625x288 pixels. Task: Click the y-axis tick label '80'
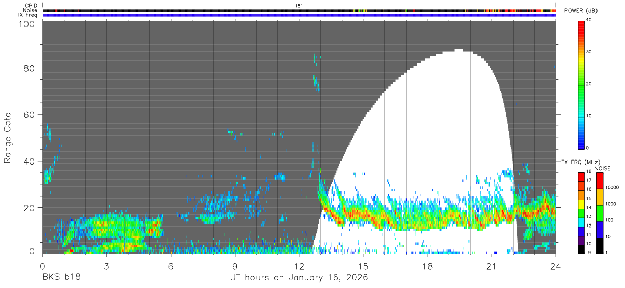coord(30,68)
